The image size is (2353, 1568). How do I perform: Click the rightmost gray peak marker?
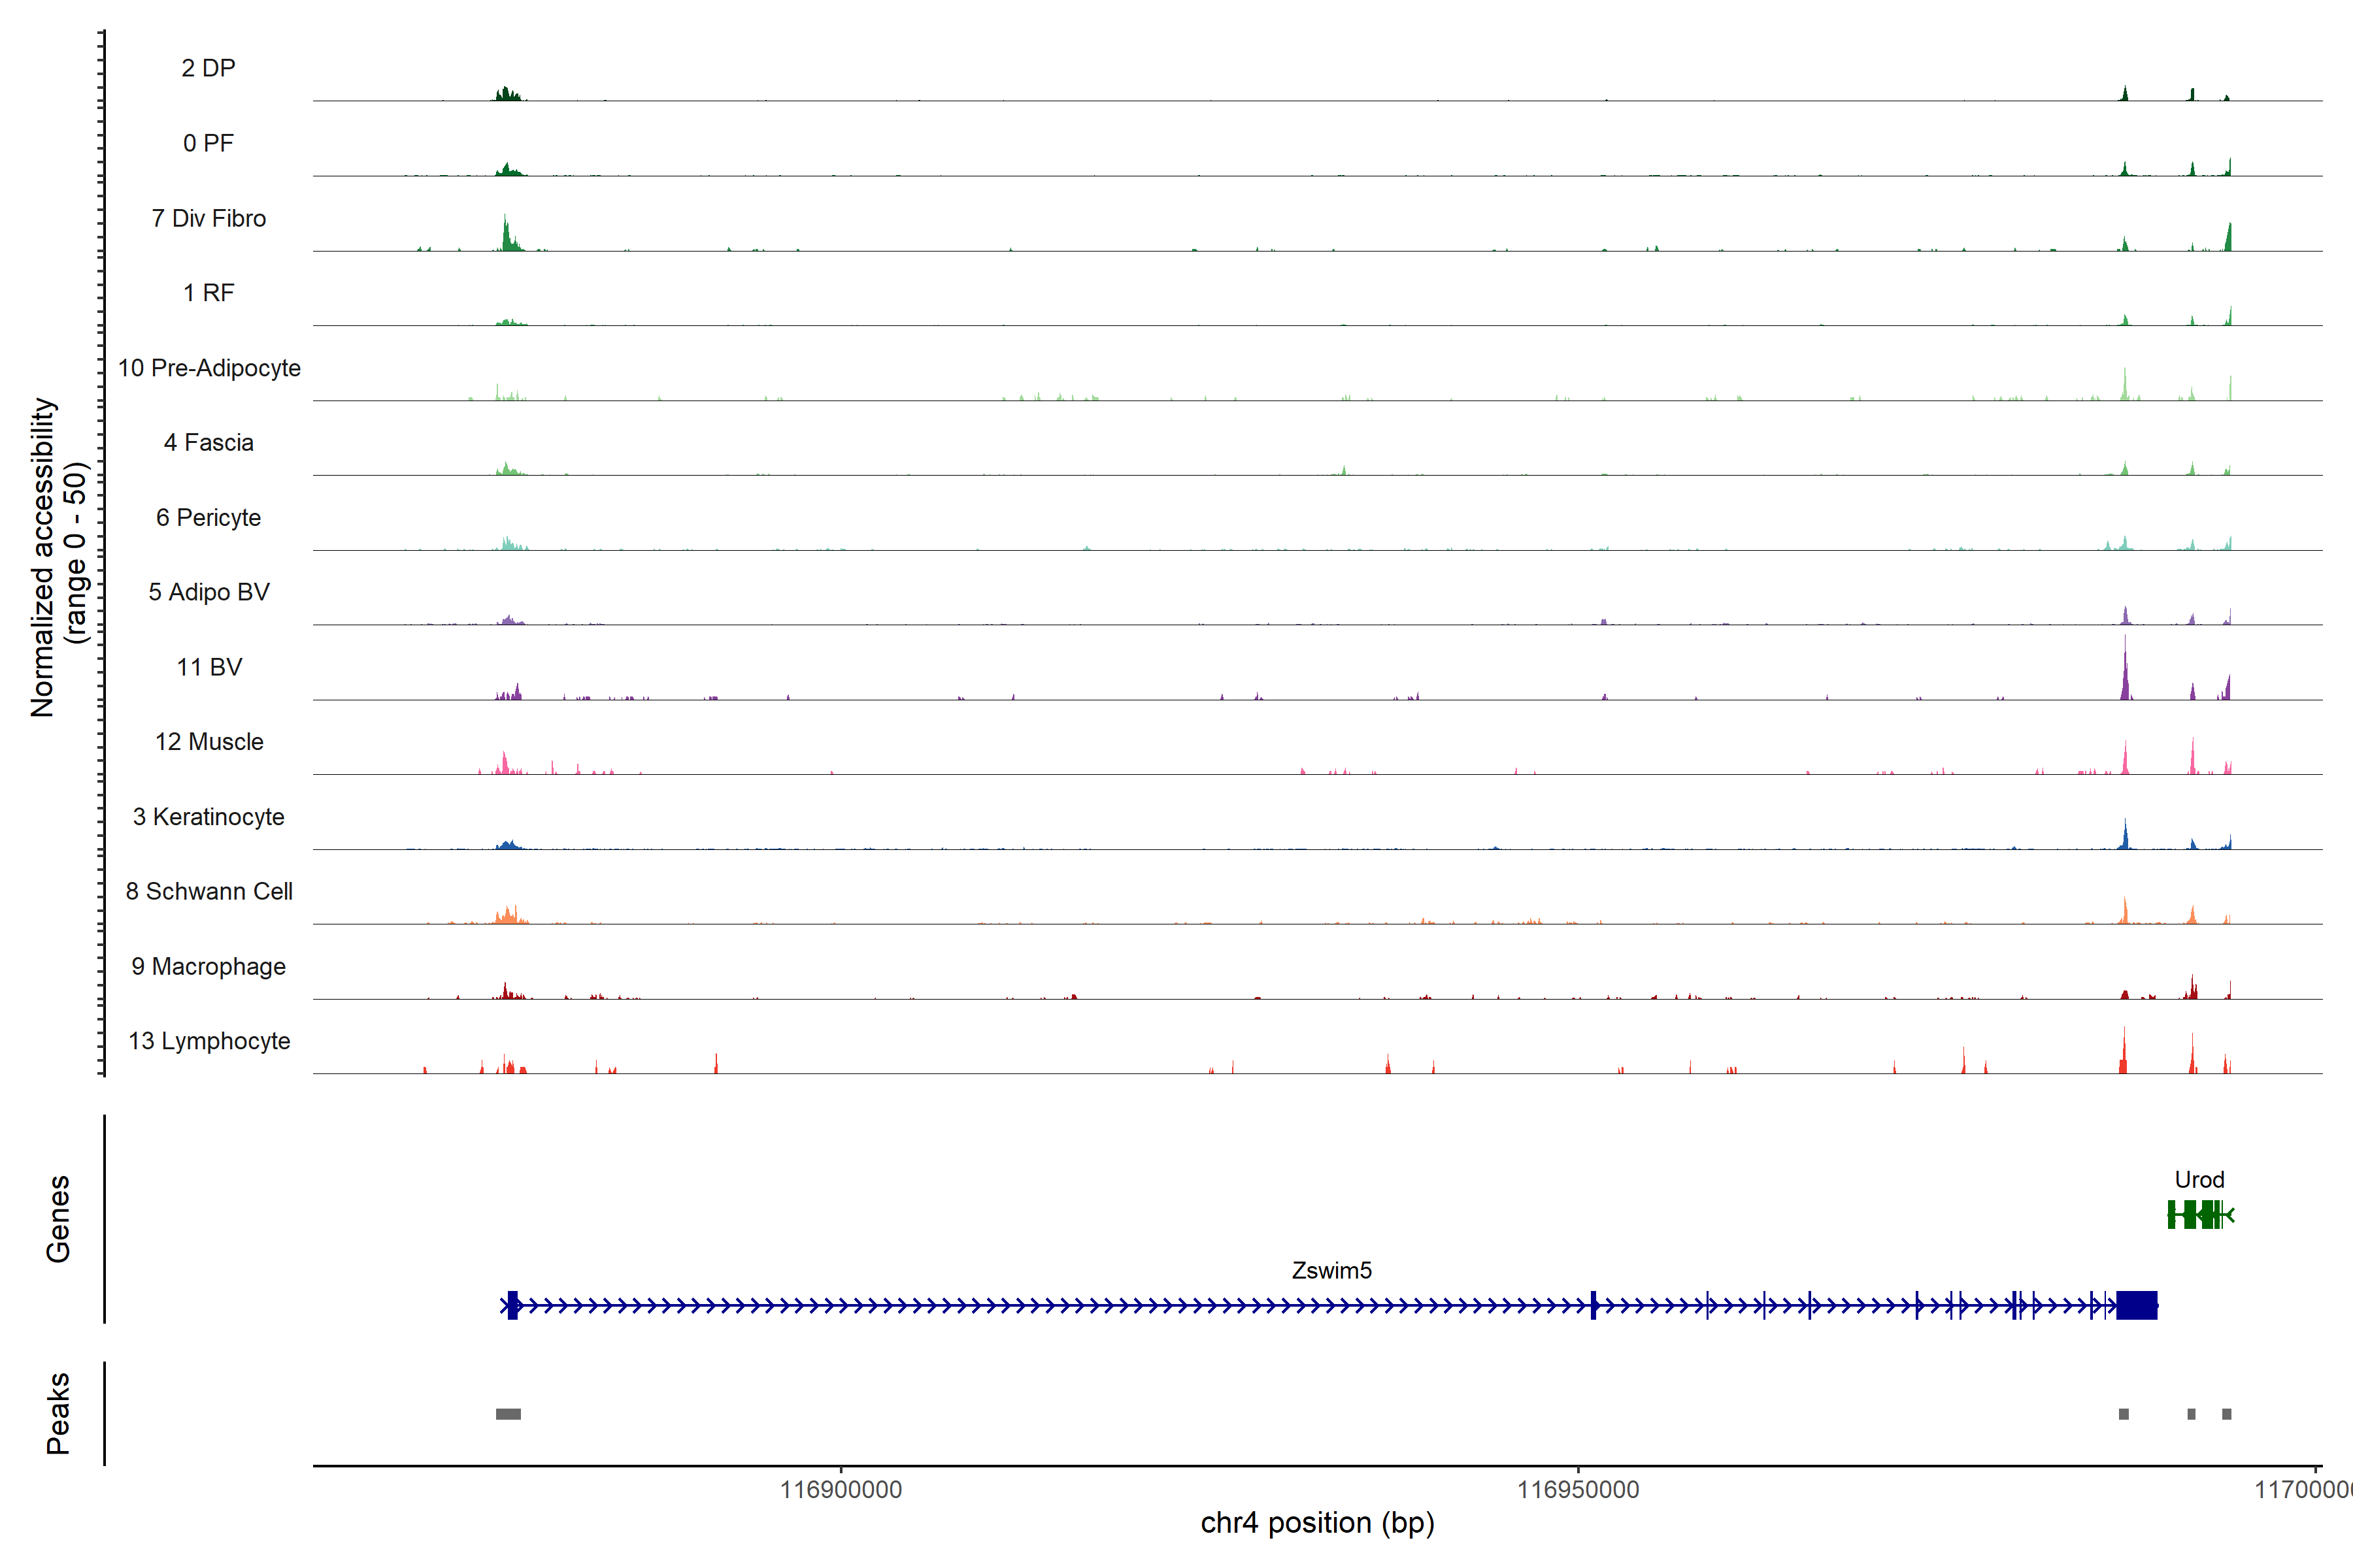[2226, 1414]
